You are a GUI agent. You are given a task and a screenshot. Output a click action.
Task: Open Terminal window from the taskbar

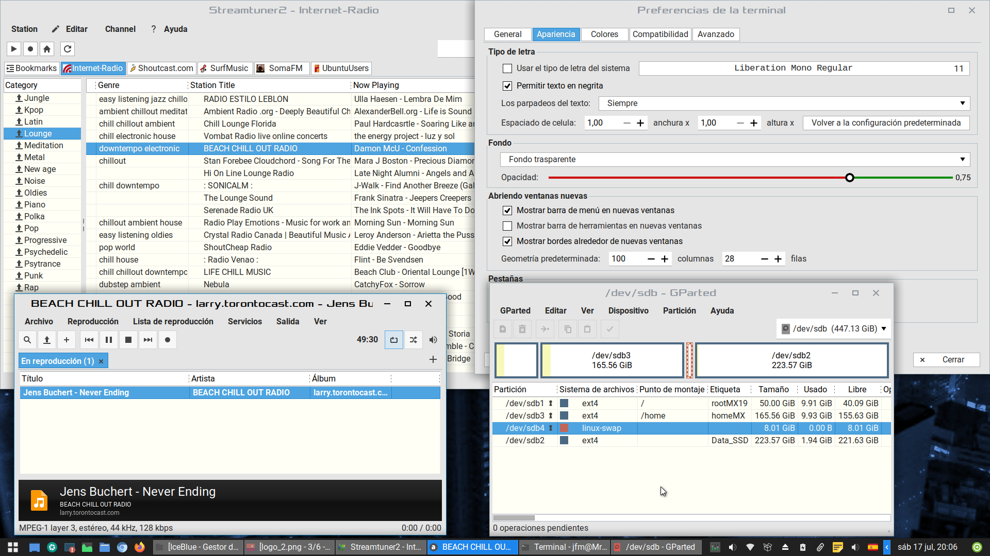click(564, 547)
